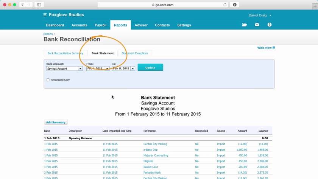
Task: Click Import source in the Basket Case row
Action: tap(221, 167)
